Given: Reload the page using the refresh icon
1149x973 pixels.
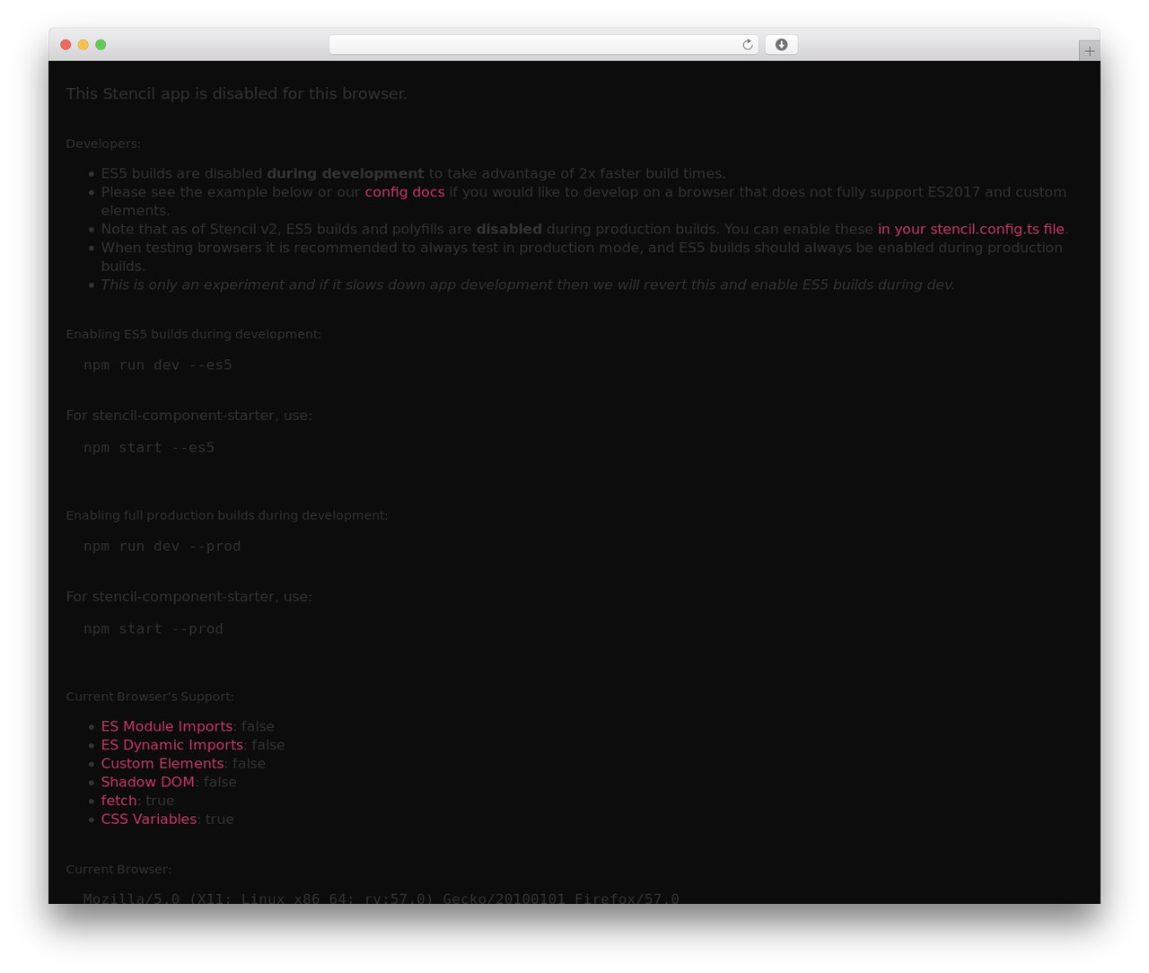Looking at the screenshot, I should point(748,45).
